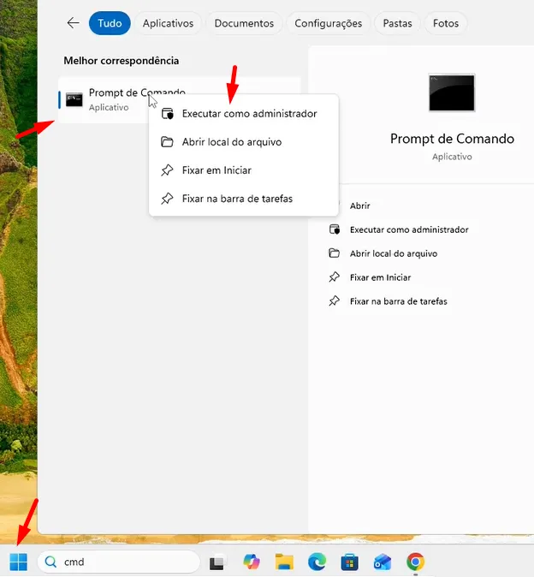The width and height of the screenshot is (534, 577).
Task: Launch Copilot from the taskbar
Action: click(251, 562)
